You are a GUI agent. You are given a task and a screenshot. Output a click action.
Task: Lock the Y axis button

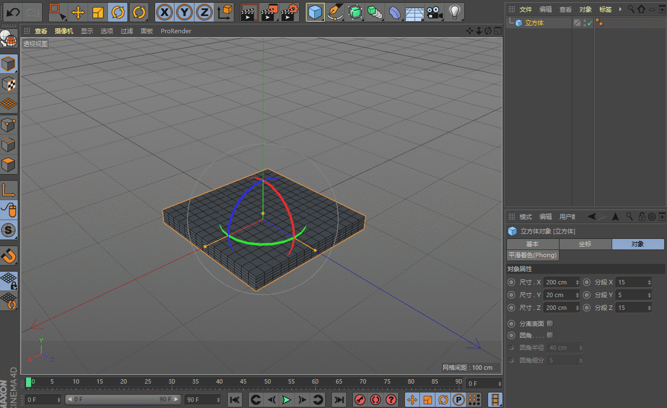(184, 12)
